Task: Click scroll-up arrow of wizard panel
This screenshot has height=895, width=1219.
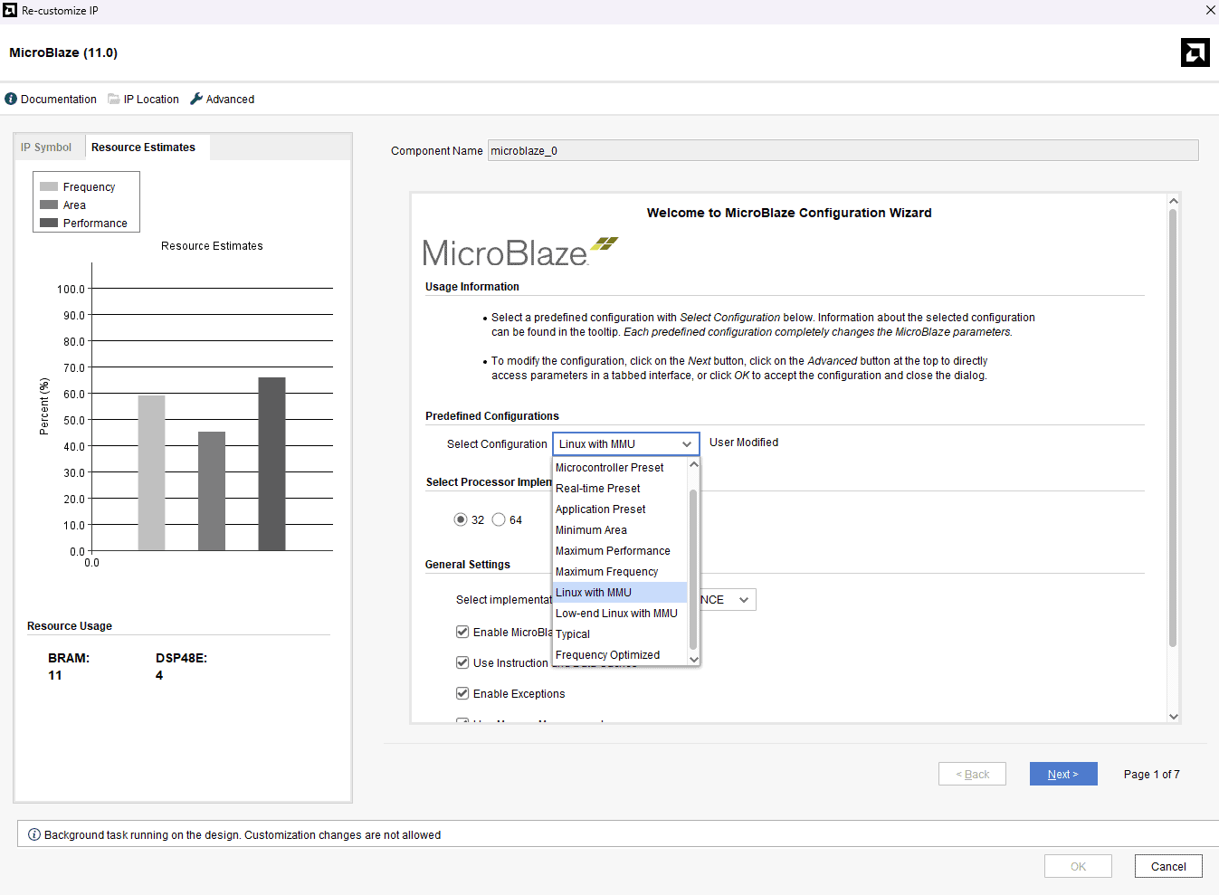Action: point(1173,201)
